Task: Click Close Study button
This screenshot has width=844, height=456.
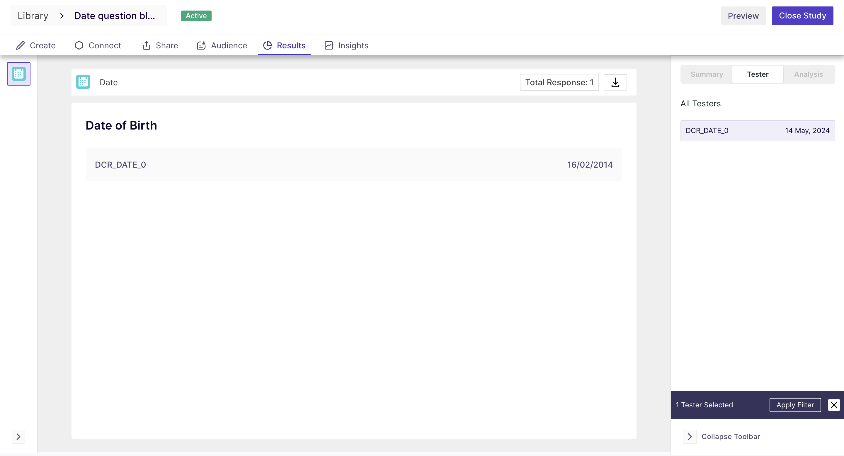Action: [802, 16]
